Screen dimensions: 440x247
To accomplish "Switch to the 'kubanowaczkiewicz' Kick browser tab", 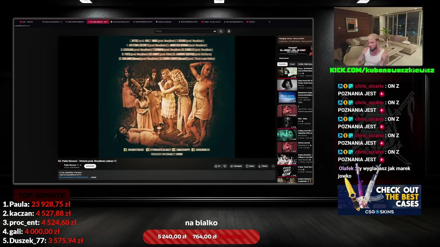I will click(120, 22).
